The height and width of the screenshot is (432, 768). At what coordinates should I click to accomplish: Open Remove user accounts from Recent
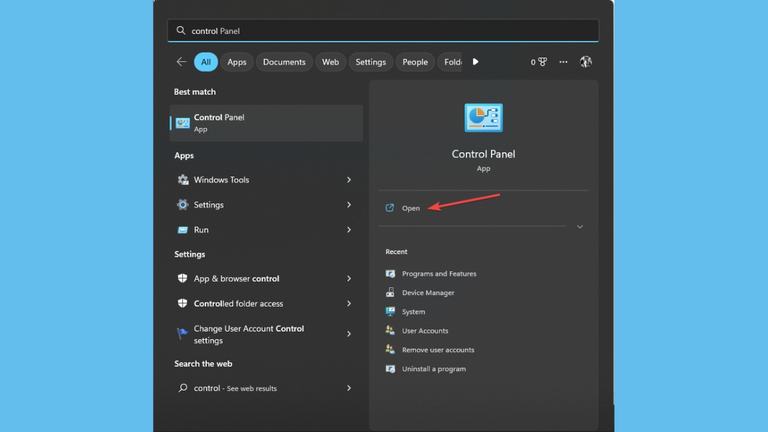[x=438, y=350]
